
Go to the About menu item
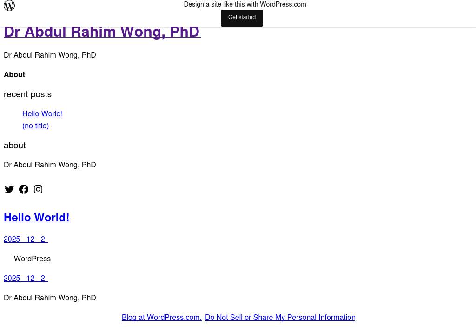click(x=14, y=75)
